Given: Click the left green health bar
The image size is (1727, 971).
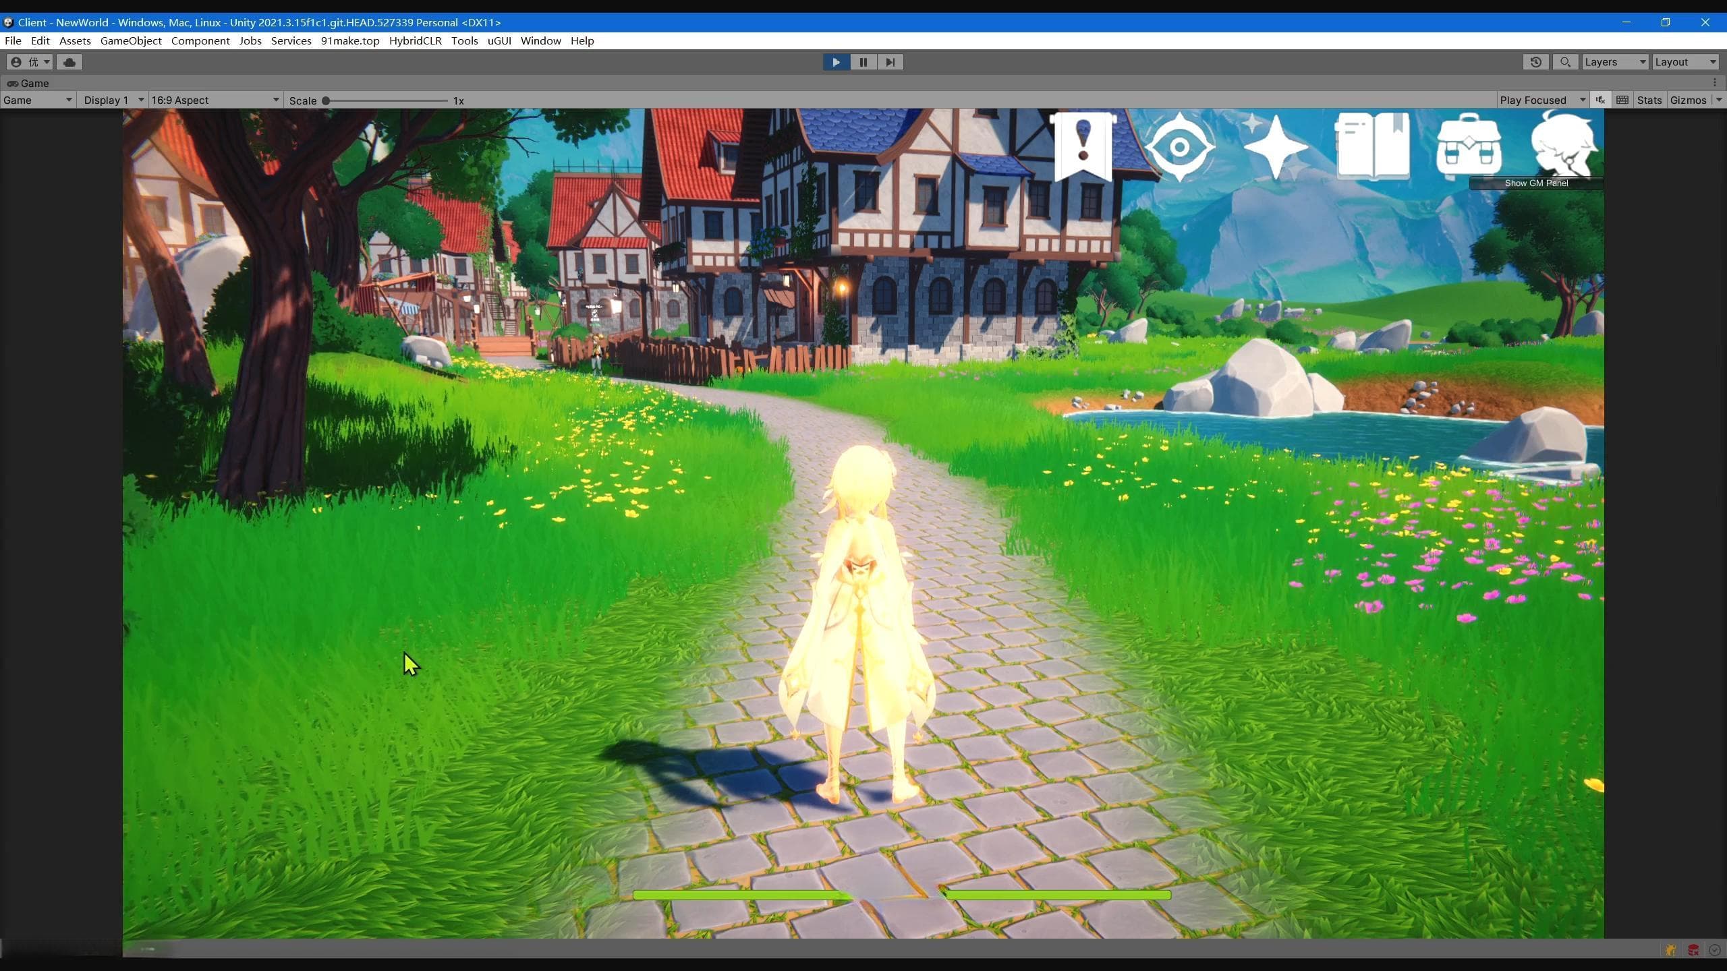Looking at the screenshot, I should click(x=742, y=895).
